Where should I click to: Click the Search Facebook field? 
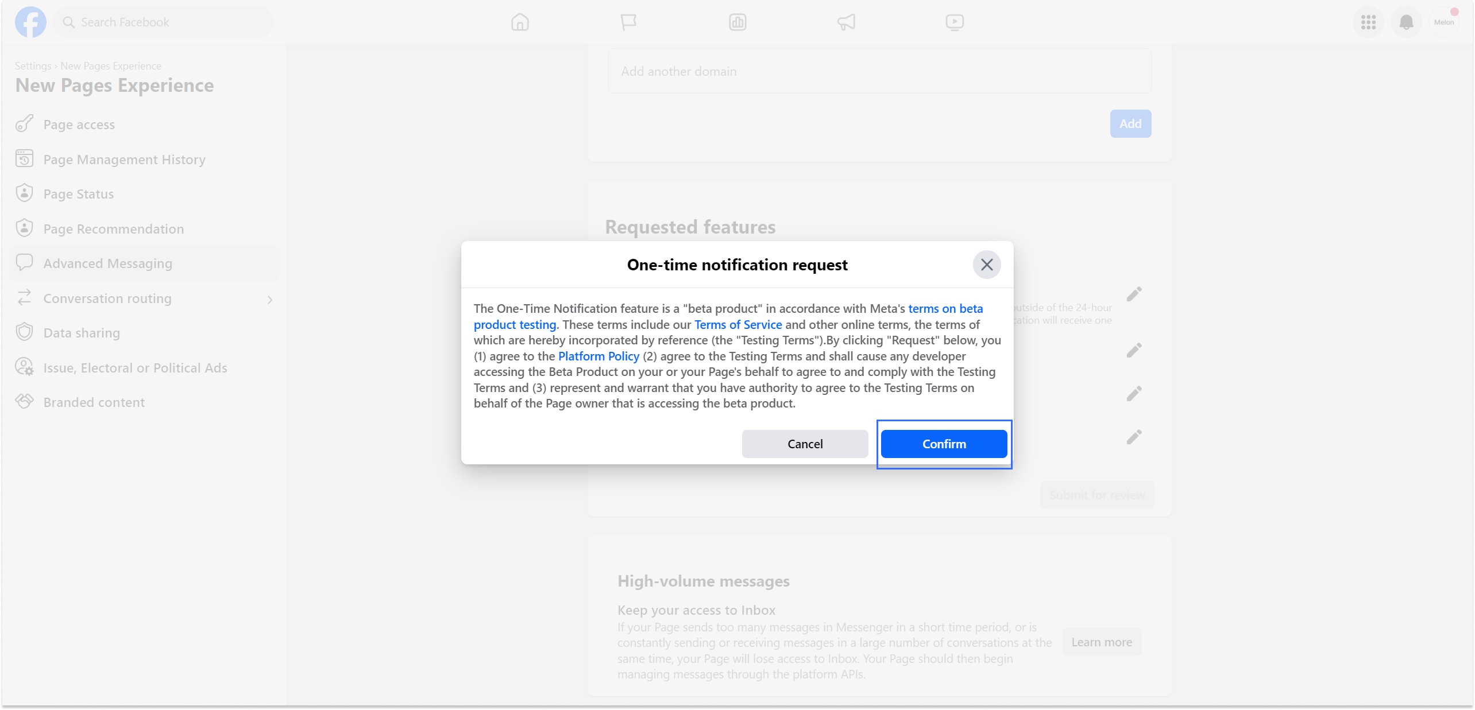click(x=164, y=22)
